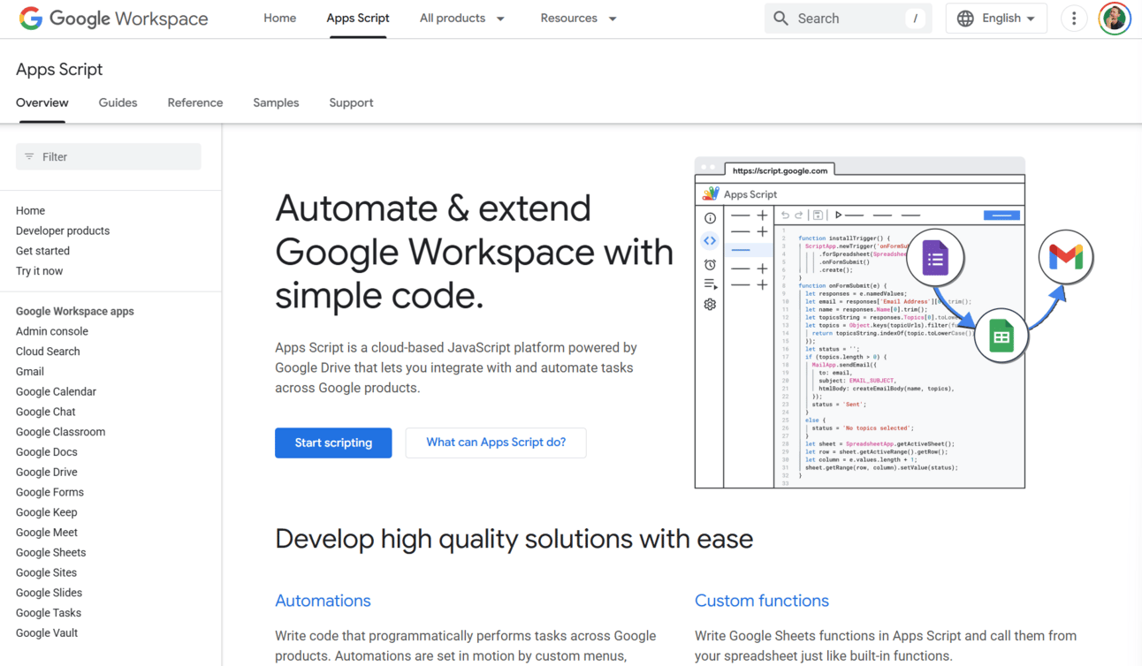Open Admin console in sidebar
Image resolution: width=1142 pixels, height=666 pixels.
click(x=52, y=331)
